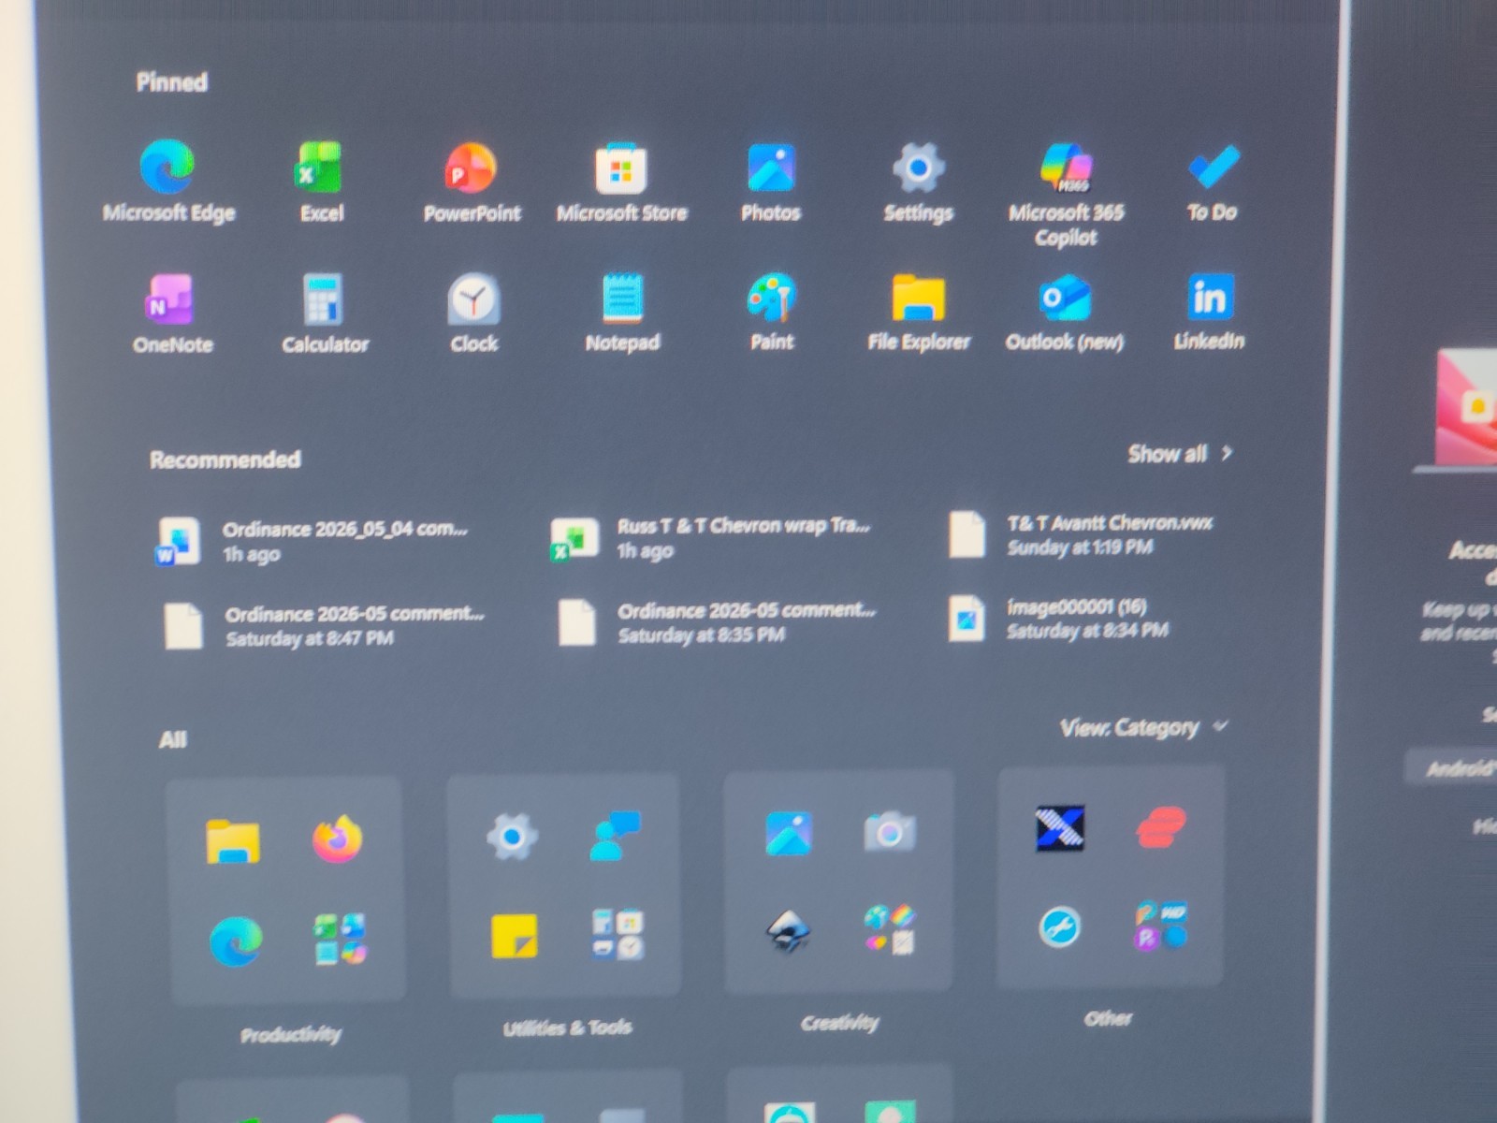The width and height of the screenshot is (1497, 1123).
Task: Open the pinned LinkedIn app
Action: (1210, 311)
